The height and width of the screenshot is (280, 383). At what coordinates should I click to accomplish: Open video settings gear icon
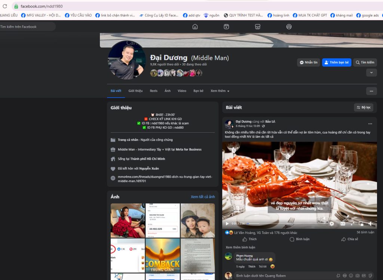pos(331,224)
